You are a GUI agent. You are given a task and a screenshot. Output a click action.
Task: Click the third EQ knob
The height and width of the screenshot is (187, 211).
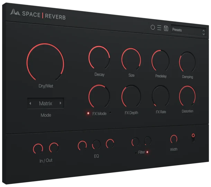110,144
